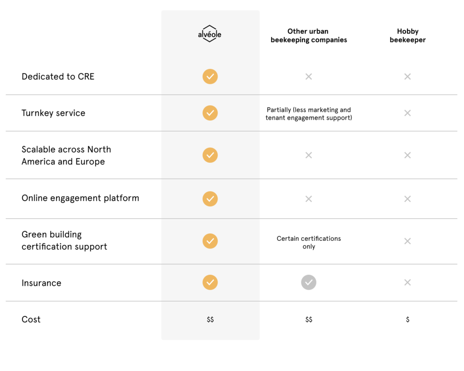Select the Other urban beekeeping companies header
The width and height of the screenshot is (464, 371).
(309, 35)
